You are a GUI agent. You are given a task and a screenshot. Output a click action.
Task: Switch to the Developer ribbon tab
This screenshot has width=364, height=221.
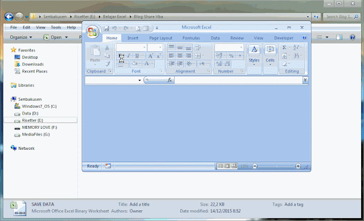[x=284, y=38]
